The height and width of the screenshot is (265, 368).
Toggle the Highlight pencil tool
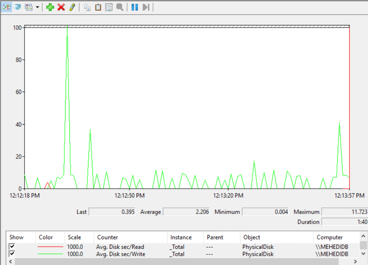[x=72, y=7]
